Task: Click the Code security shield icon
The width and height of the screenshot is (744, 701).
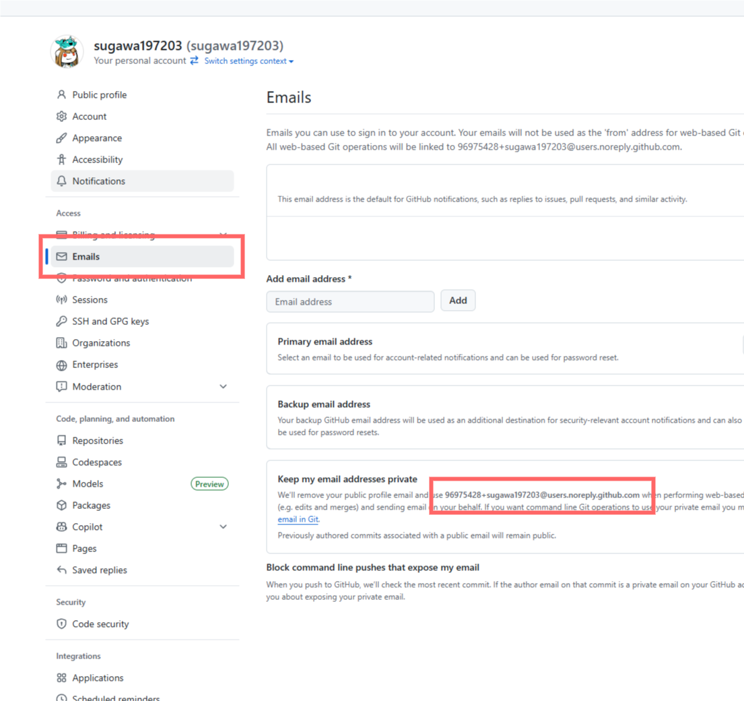Action: click(x=62, y=624)
